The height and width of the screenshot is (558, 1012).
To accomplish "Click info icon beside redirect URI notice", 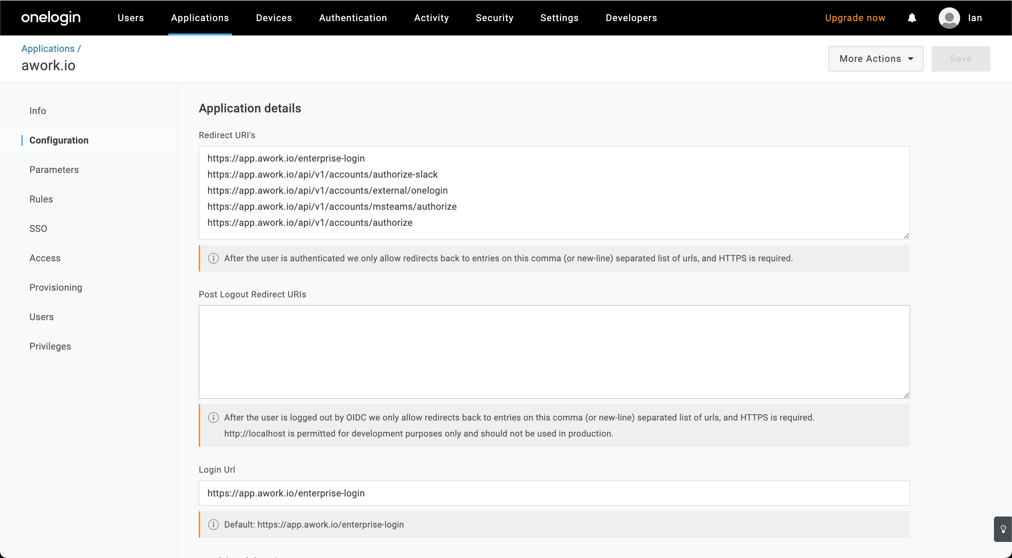I will pyautogui.click(x=213, y=258).
